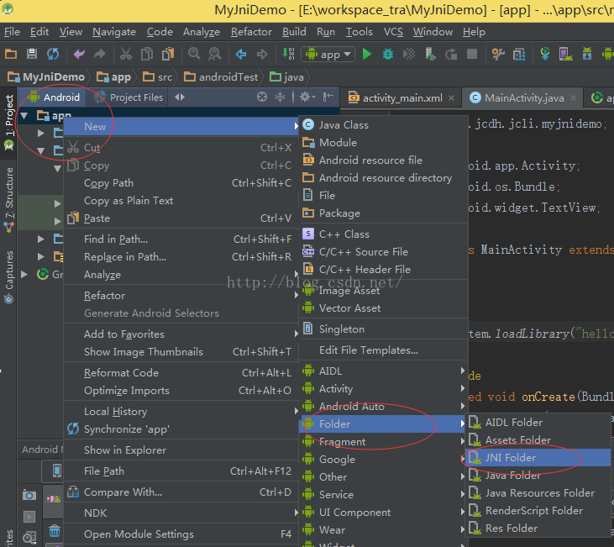Click Edit File Templates entry
The width and height of the screenshot is (614, 547).
pos(383,350)
